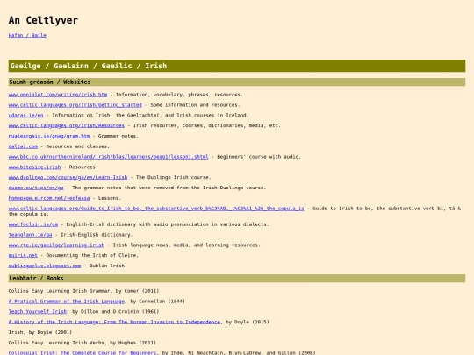Image resolution: width=474 pixels, height=355 pixels.
Task: Click the Irish, by Doyle (2001) entry
Action: click(40, 332)
